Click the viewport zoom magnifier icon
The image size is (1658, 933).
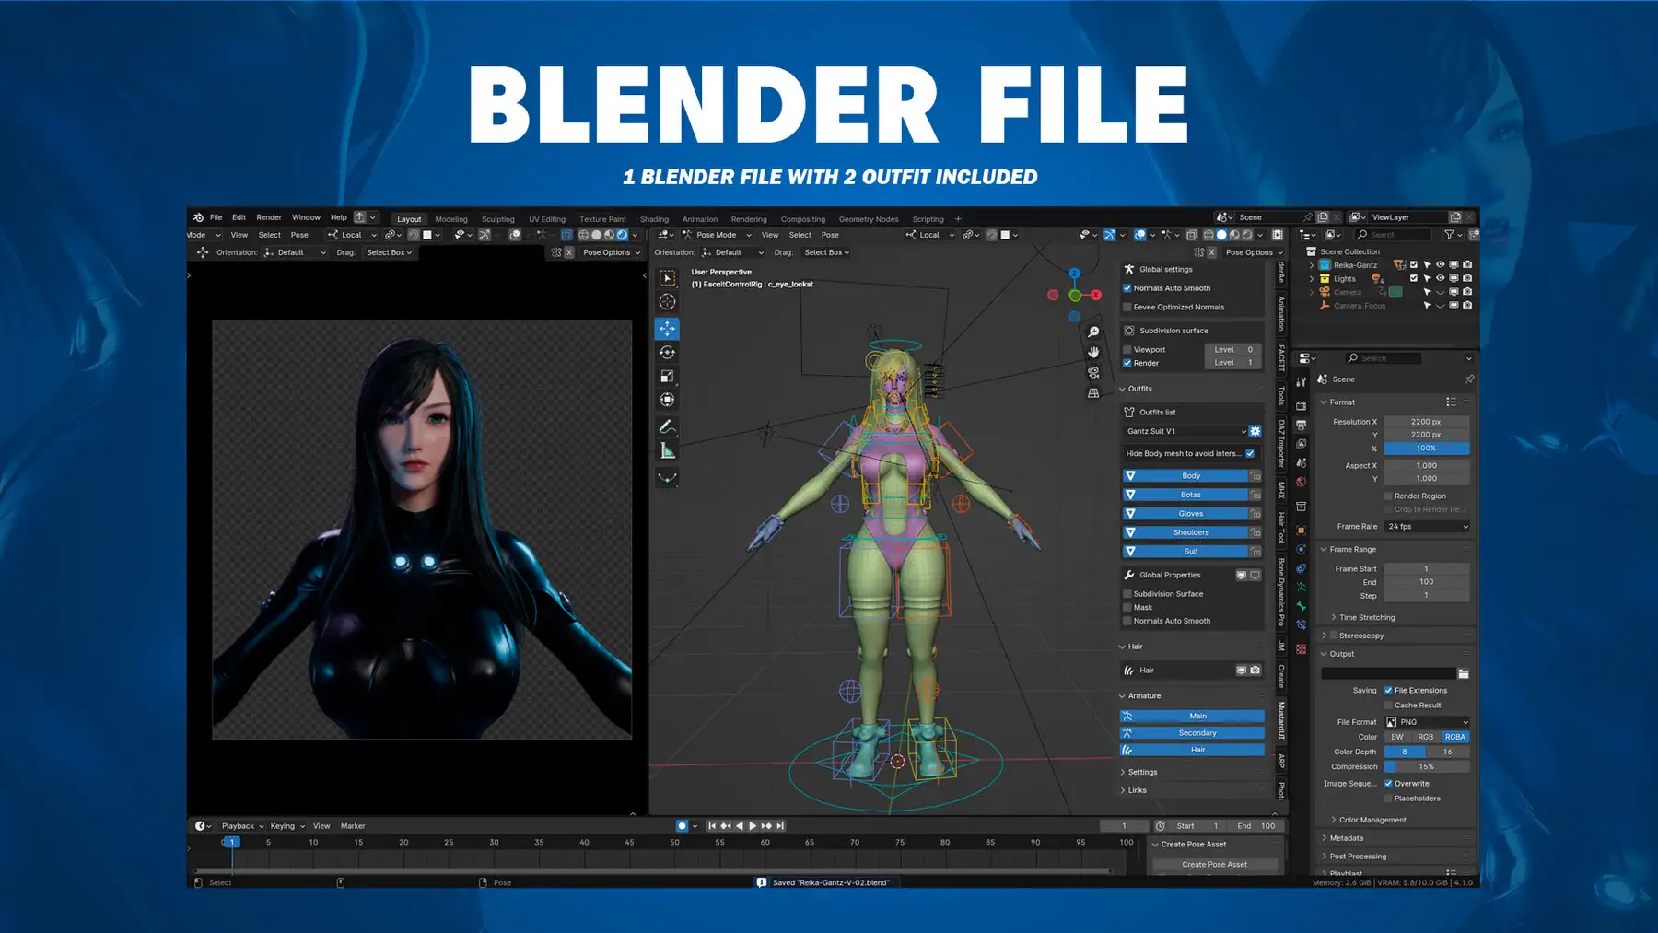1093,332
